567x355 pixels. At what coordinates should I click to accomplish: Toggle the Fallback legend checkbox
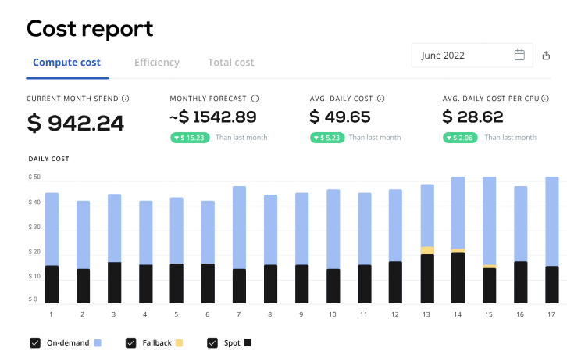(130, 342)
